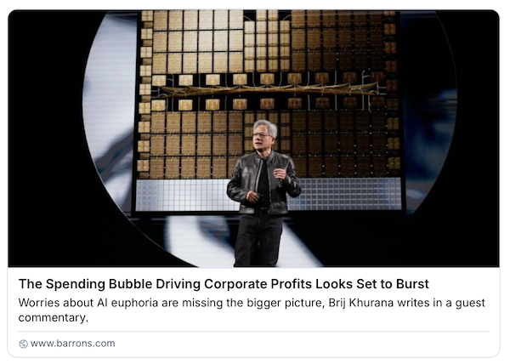Click the article preview image
Viewport: 510px width, 364px height.
click(x=253, y=139)
